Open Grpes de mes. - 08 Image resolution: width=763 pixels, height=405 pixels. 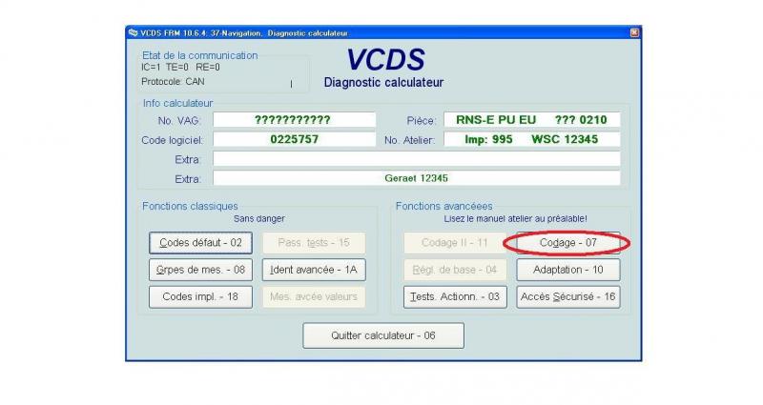pos(200,270)
